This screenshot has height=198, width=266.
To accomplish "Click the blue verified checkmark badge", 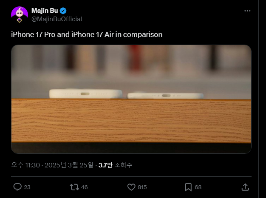I will pos(63,11).
